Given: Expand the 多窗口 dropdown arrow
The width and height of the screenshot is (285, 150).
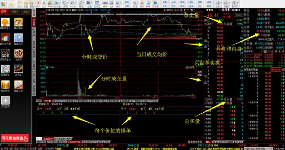Looking at the screenshot, I should pos(229,3).
